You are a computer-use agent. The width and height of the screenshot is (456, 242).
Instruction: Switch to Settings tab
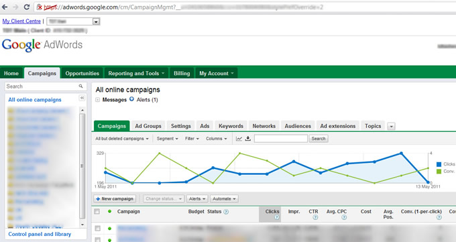pos(181,126)
